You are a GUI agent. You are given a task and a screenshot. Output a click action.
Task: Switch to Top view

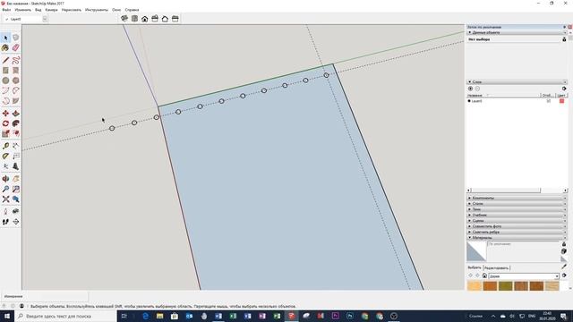pos(134,19)
